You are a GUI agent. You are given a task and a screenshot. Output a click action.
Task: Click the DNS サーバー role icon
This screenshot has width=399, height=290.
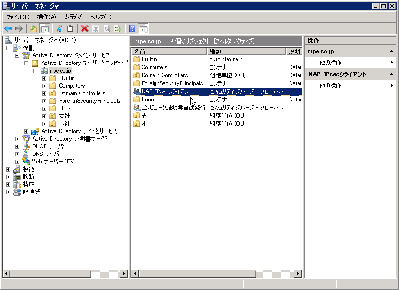pyautogui.click(x=26, y=154)
